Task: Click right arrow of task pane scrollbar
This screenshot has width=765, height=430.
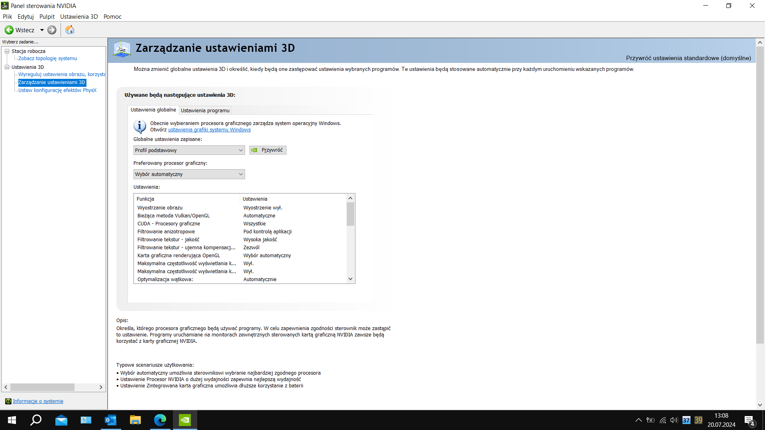Action: [101, 387]
